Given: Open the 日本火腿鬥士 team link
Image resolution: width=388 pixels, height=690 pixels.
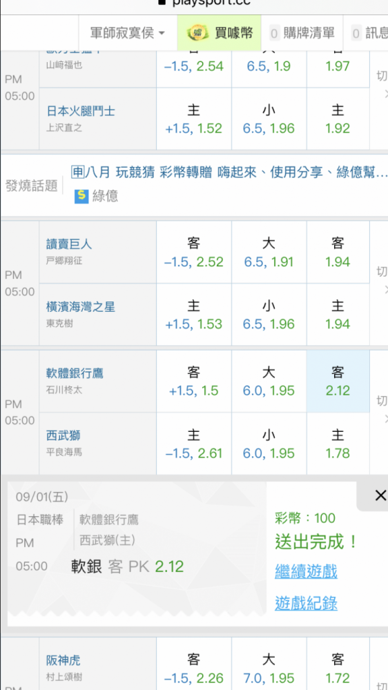Looking at the screenshot, I should 81,111.
